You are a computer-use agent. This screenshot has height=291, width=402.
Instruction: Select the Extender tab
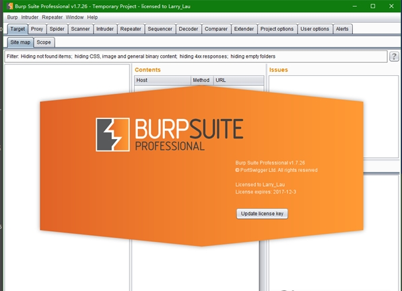(x=244, y=29)
